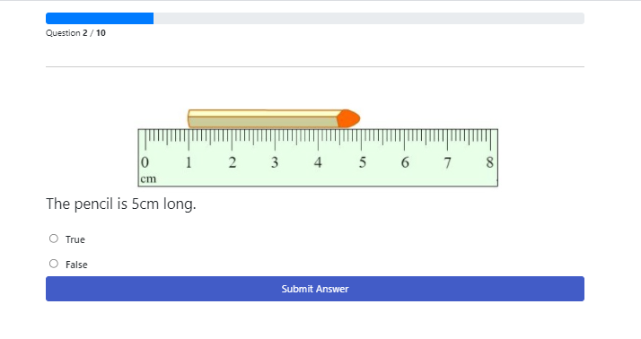Click the number 7 on the ruler
Screen dimensions: 641x339
[x=448, y=162]
